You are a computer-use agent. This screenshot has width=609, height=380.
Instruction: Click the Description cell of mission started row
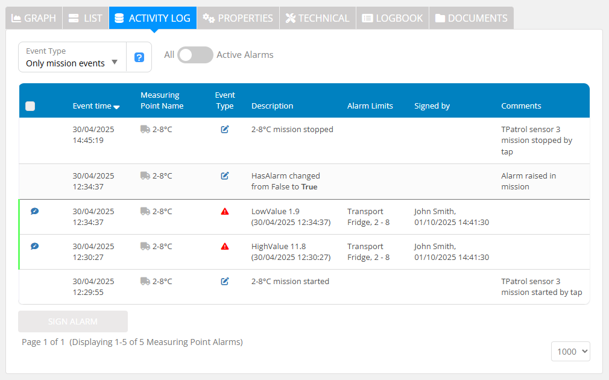pos(290,281)
